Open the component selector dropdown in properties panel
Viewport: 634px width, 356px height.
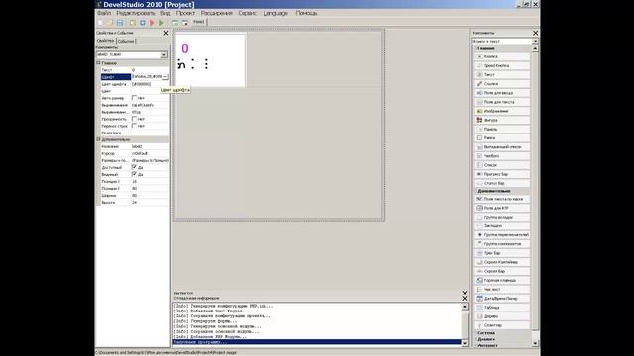coord(164,55)
